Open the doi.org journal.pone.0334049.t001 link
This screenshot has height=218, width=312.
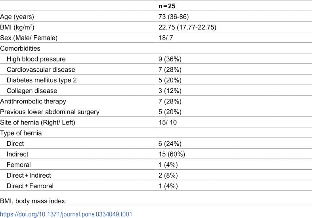pos(66,214)
